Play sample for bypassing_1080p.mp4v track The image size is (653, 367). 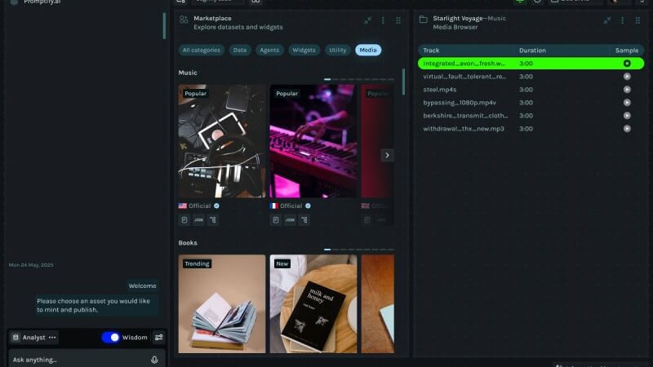coord(627,103)
